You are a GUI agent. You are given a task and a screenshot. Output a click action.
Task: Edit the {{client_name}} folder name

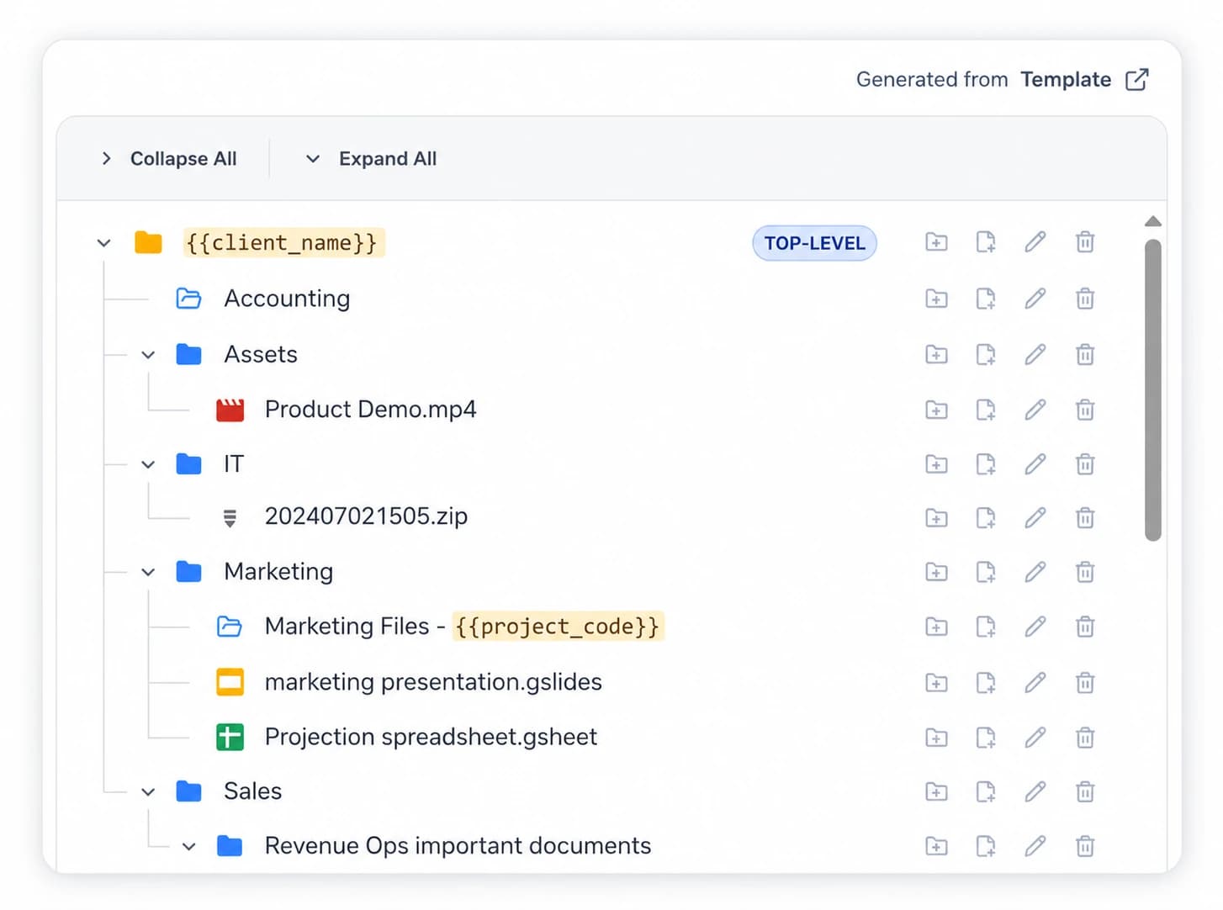(1035, 242)
